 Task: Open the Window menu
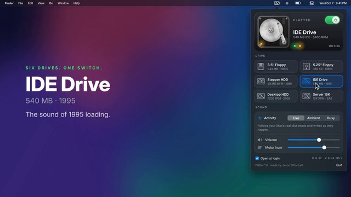(x=63, y=3)
